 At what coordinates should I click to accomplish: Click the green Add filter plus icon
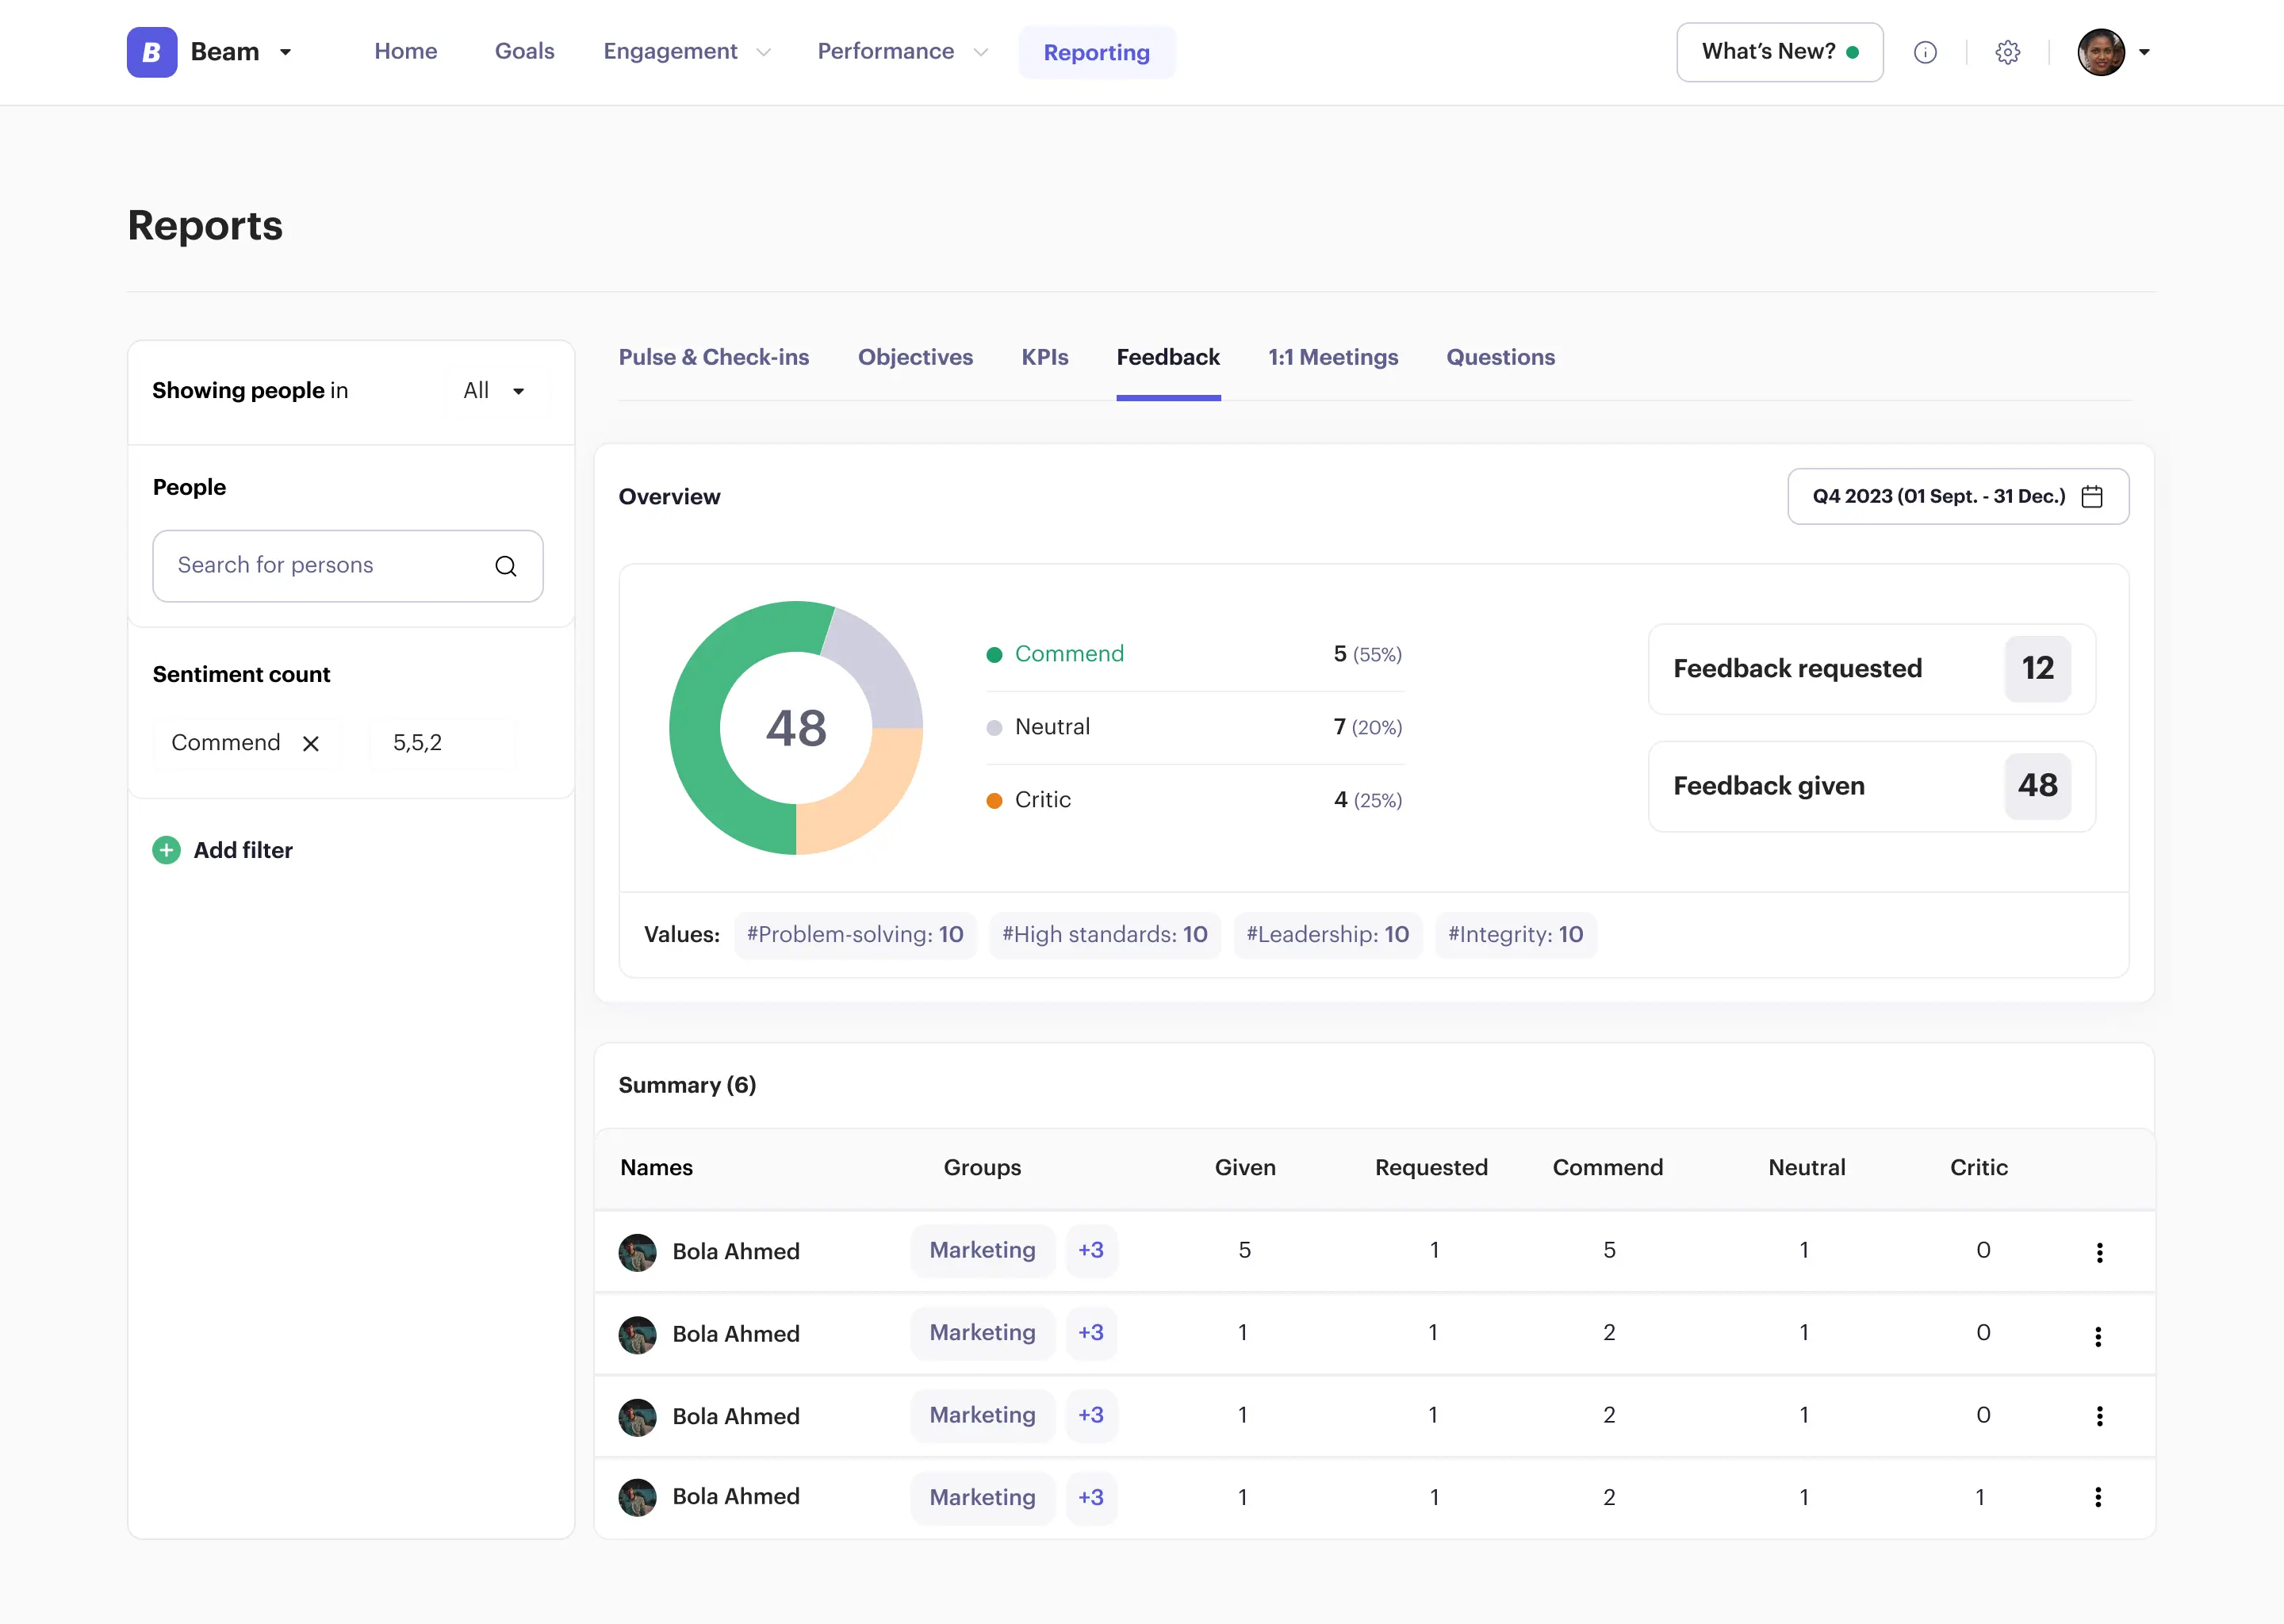tap(166, 850)
